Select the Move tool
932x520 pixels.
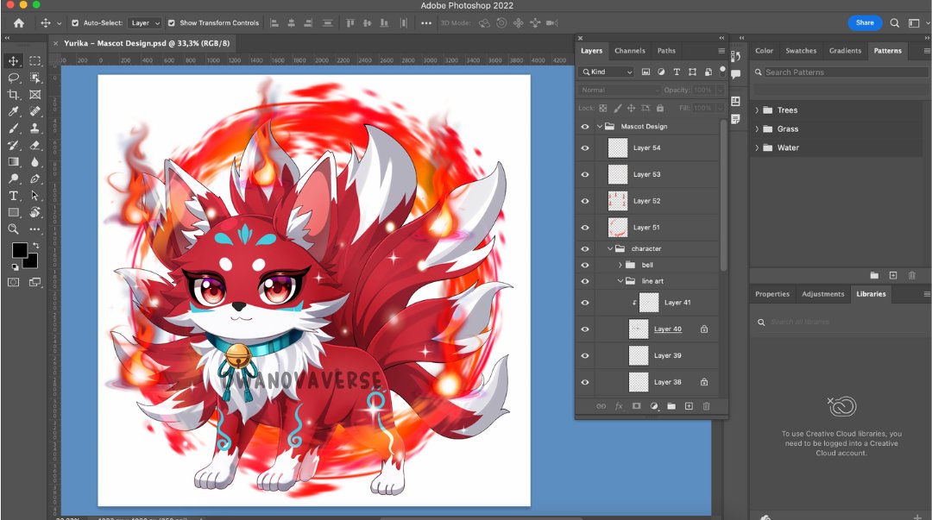[13, 60]
